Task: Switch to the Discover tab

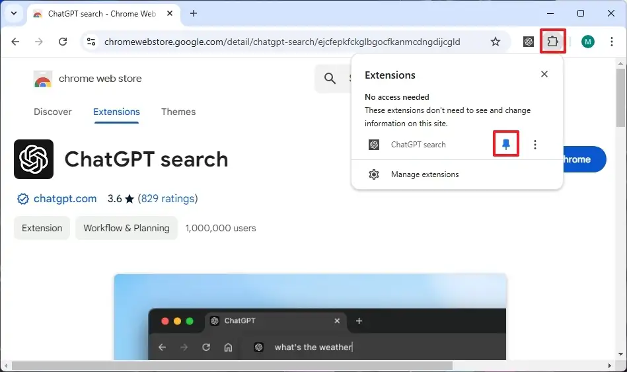Action: coord(53,112)
